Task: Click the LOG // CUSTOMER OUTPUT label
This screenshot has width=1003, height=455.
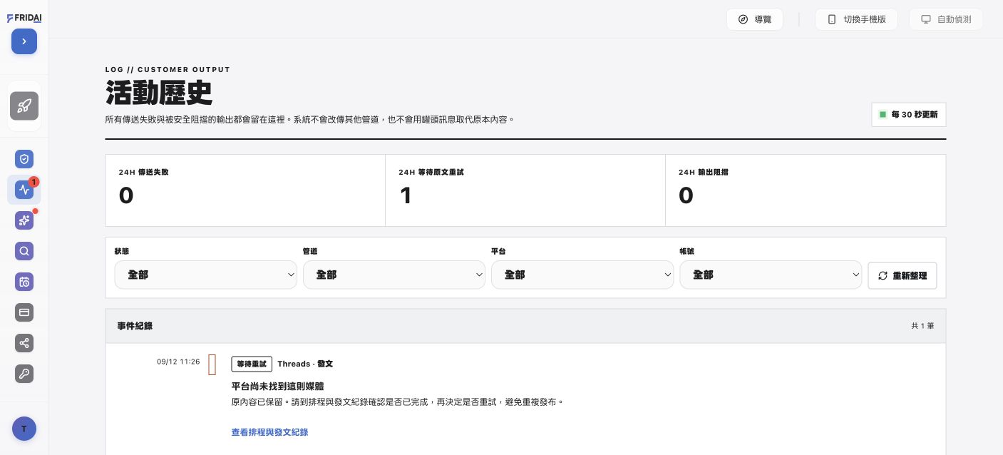Action: [168, 69]
